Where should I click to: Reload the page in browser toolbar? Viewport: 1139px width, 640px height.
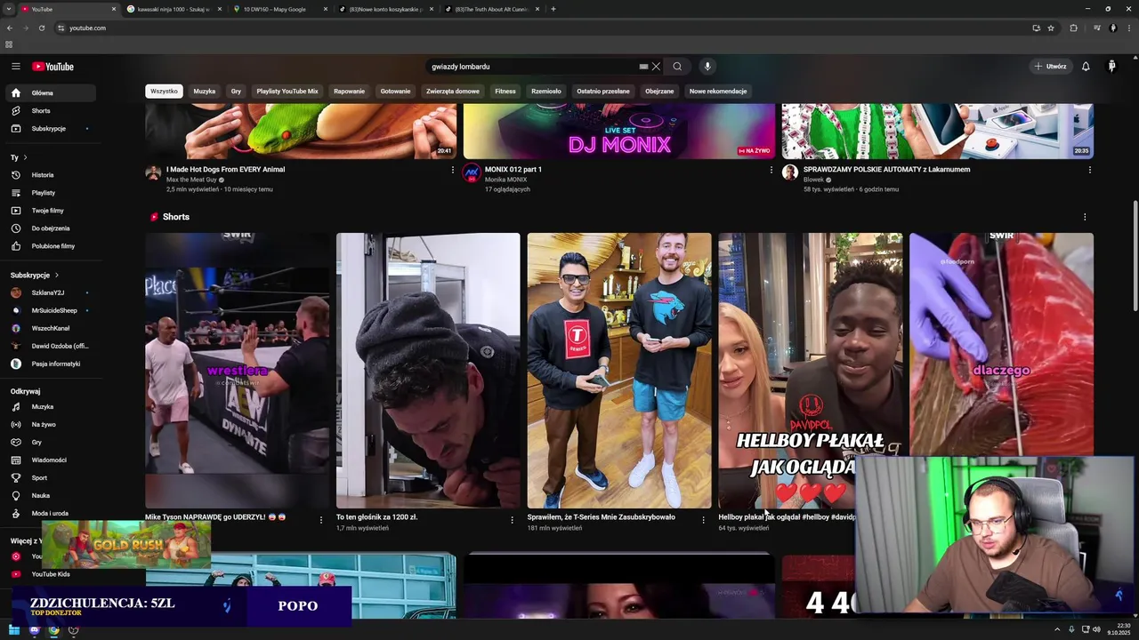[x=42, y=28]
